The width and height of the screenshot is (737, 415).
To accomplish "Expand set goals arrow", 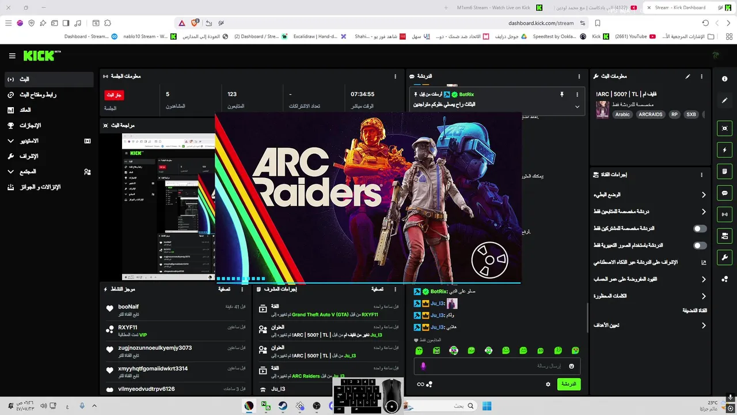I will click(x=703, y=326).
